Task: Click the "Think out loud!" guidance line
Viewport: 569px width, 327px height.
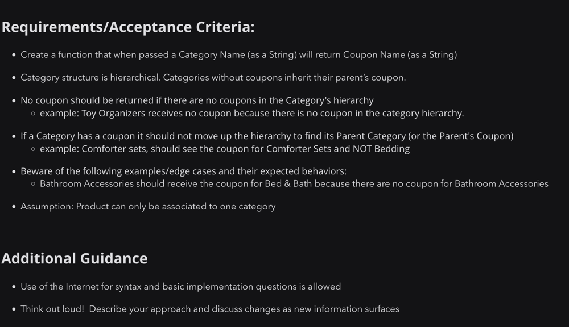Action: (x=209, y=309)
